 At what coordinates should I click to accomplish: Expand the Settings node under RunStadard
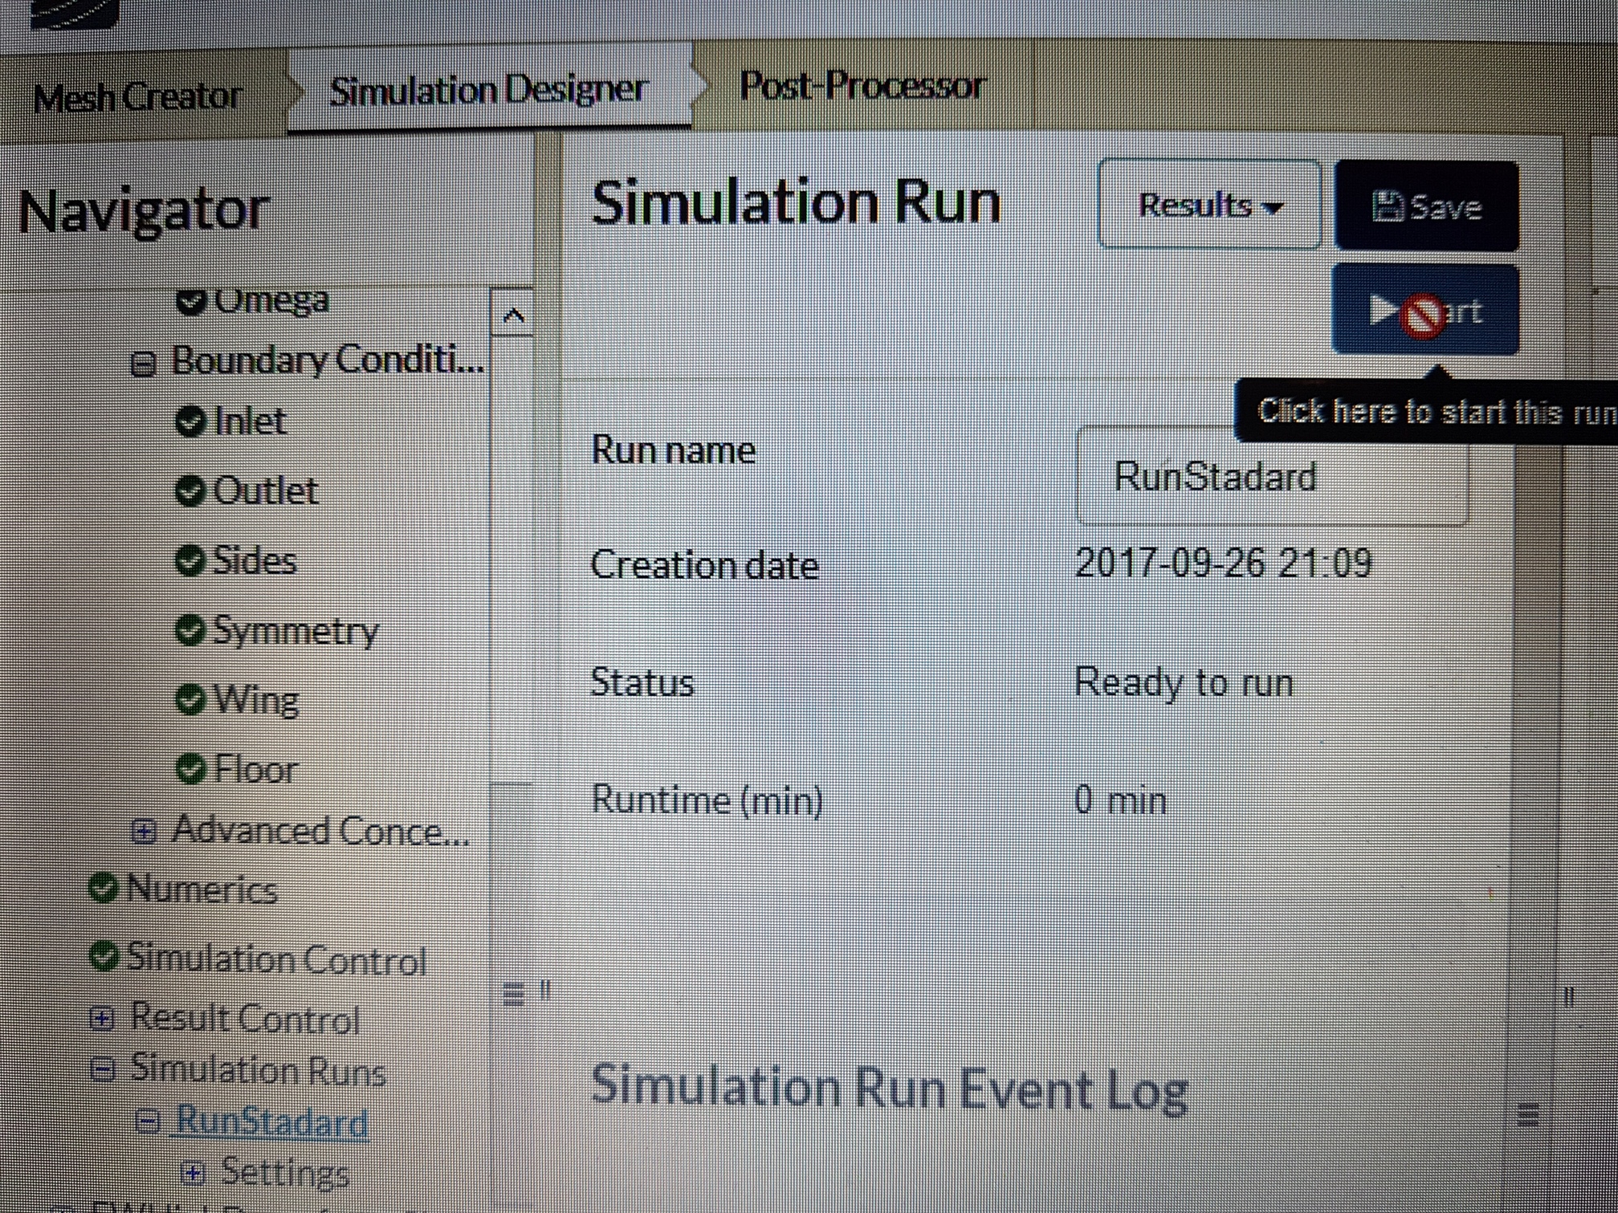193,1173
